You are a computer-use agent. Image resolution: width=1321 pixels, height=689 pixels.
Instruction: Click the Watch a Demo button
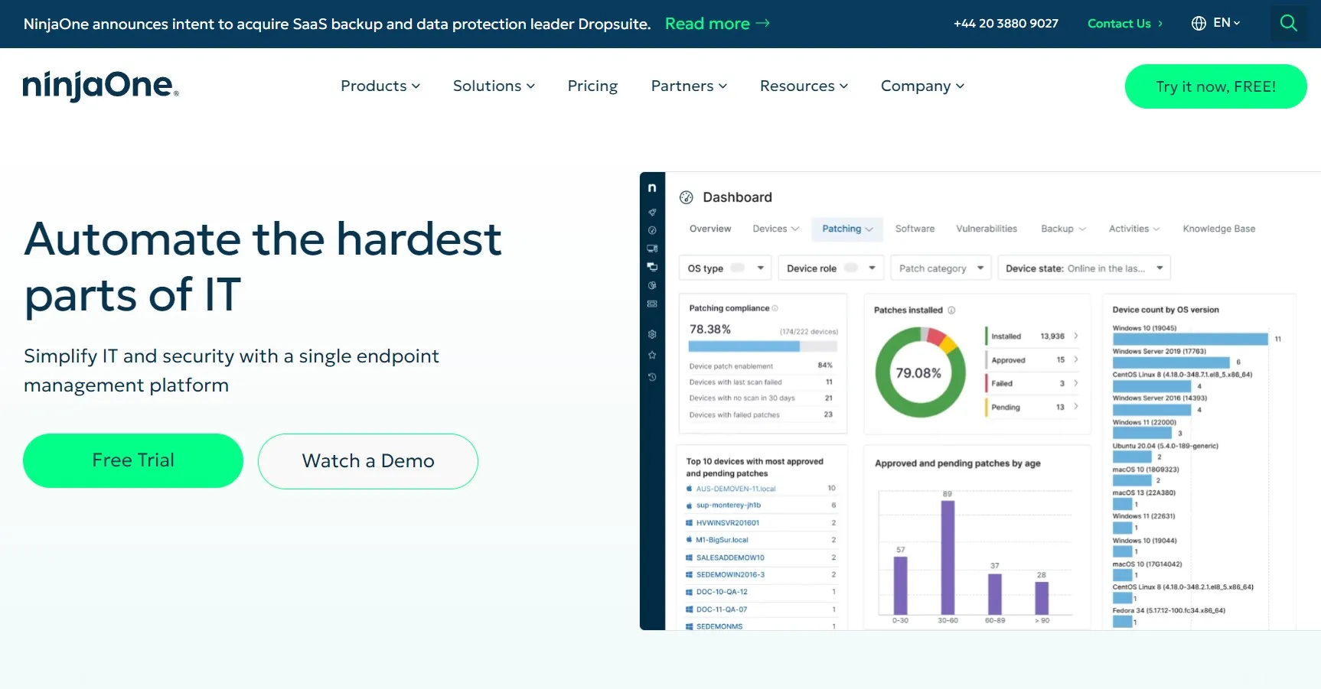[x=368, y=461]
